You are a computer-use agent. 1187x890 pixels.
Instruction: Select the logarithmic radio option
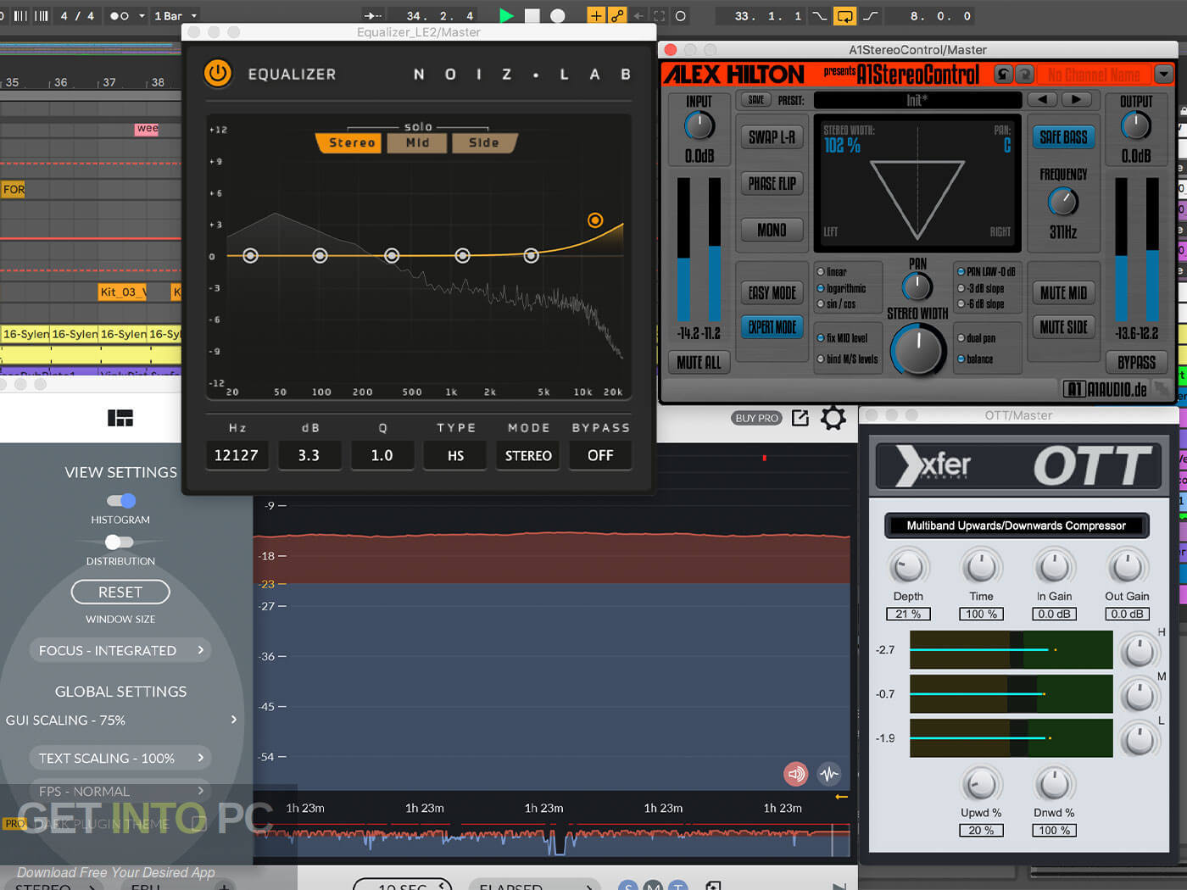coord(821,288)
